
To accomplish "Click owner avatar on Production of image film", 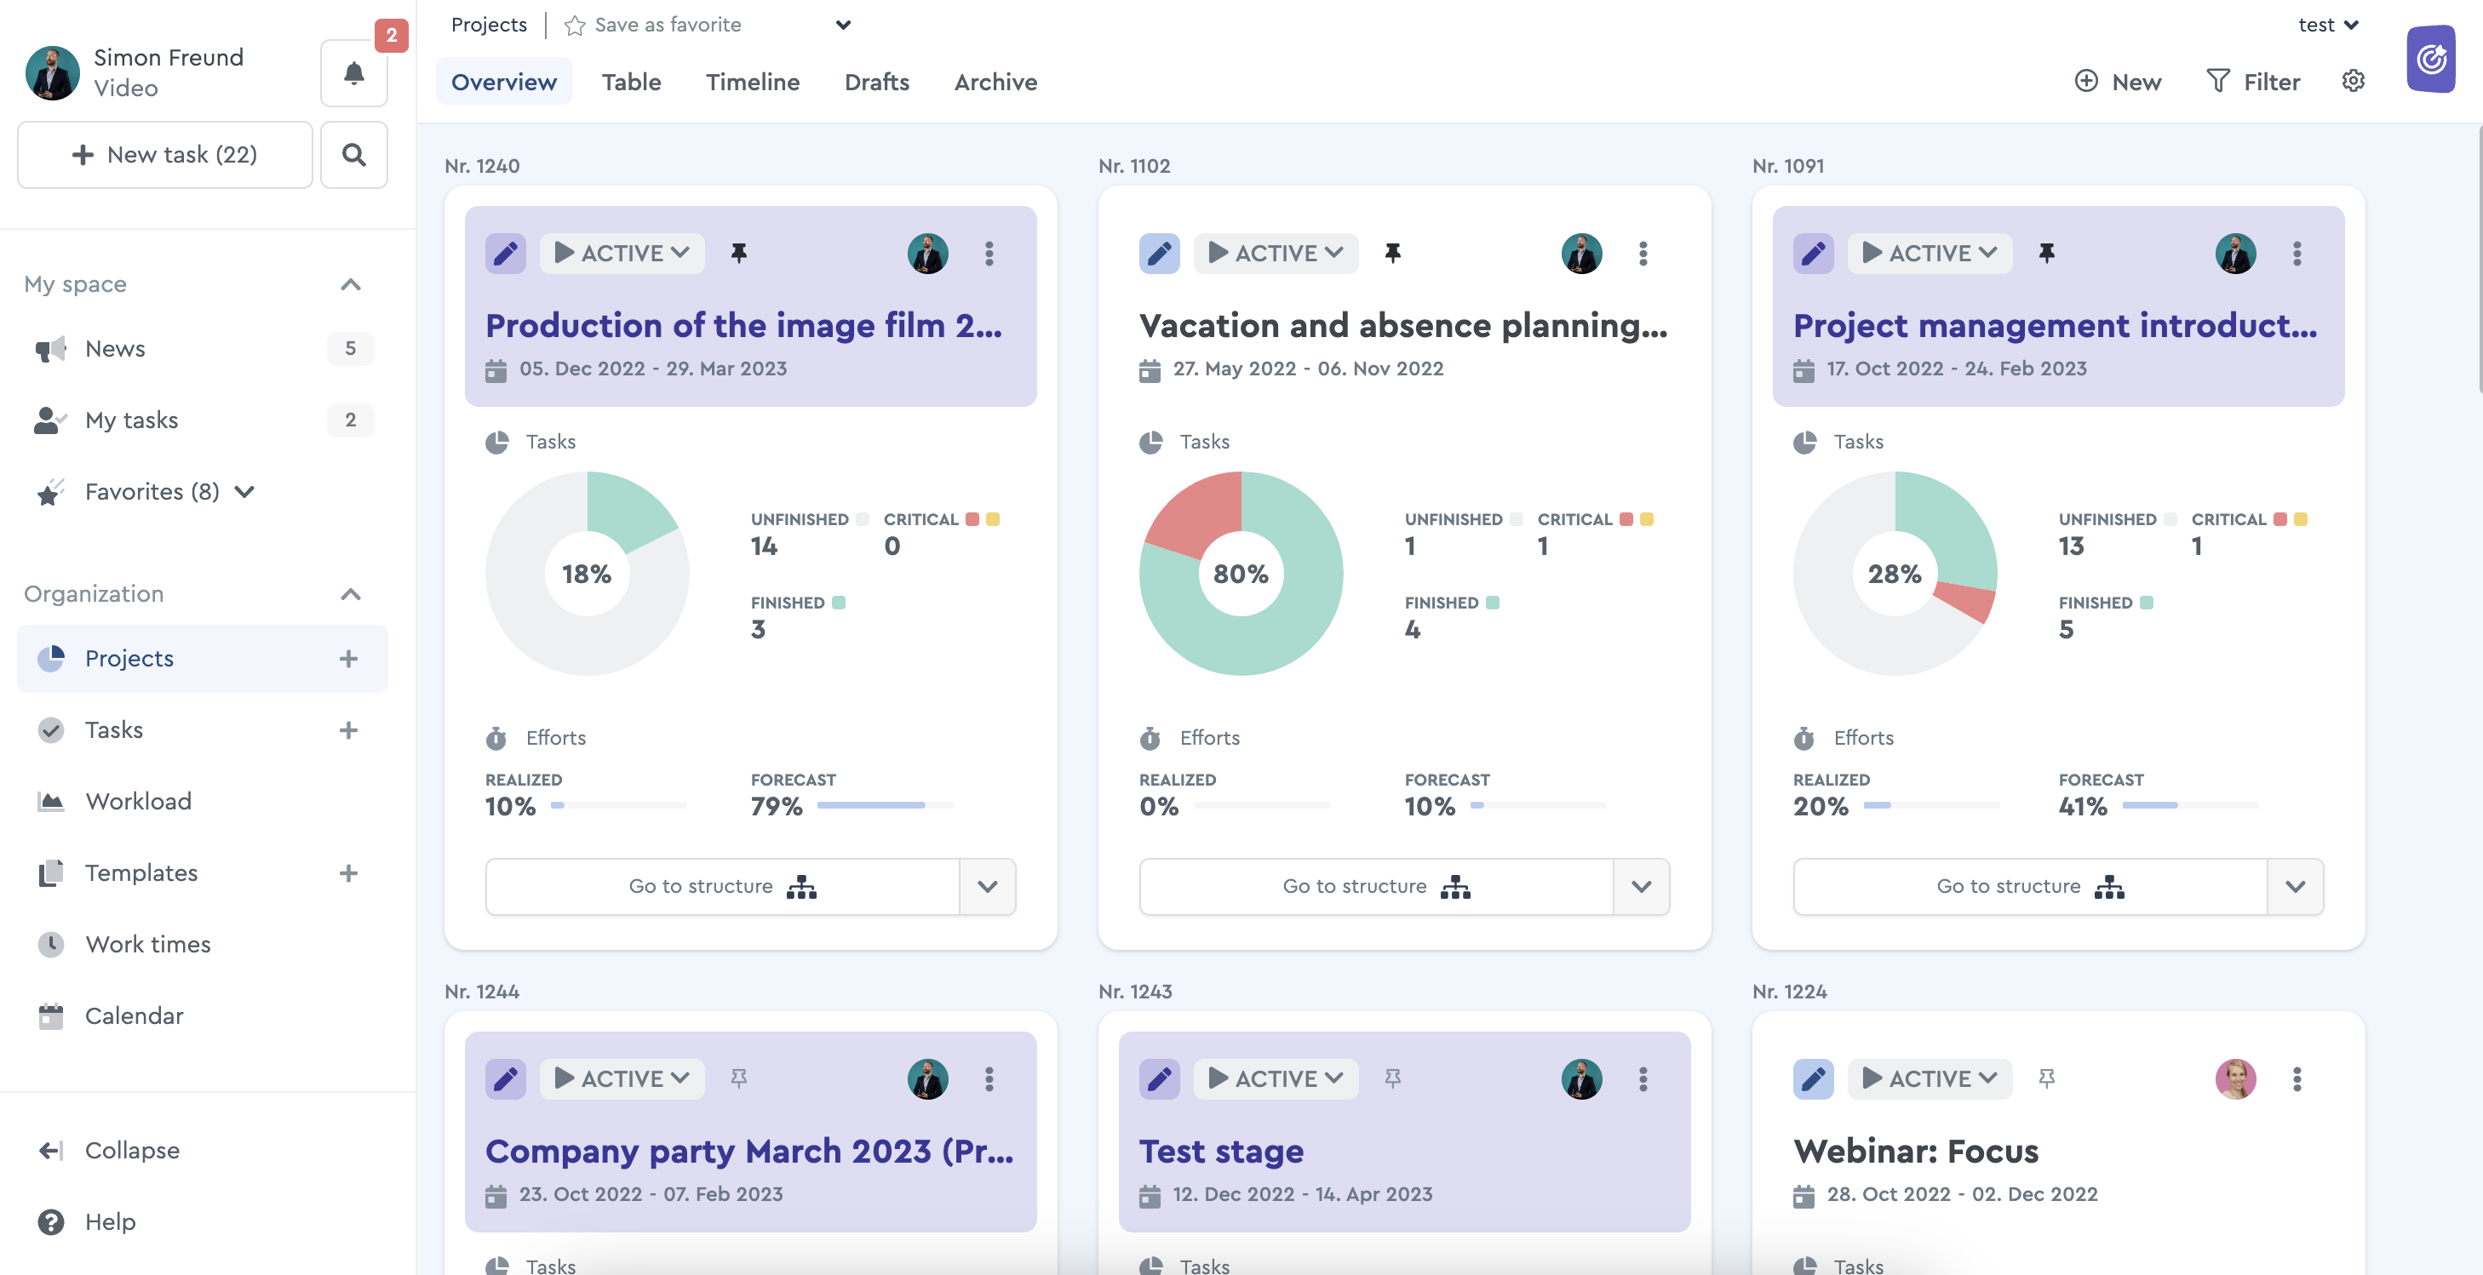I will click(x=927, y=254).
